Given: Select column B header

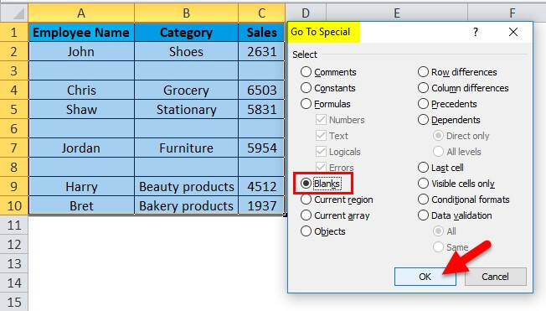Looking at the screenshot, I should click(x=186, y=13).
